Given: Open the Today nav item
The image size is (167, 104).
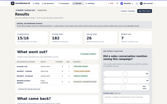Looking at the screenshot, I should 36,3.
